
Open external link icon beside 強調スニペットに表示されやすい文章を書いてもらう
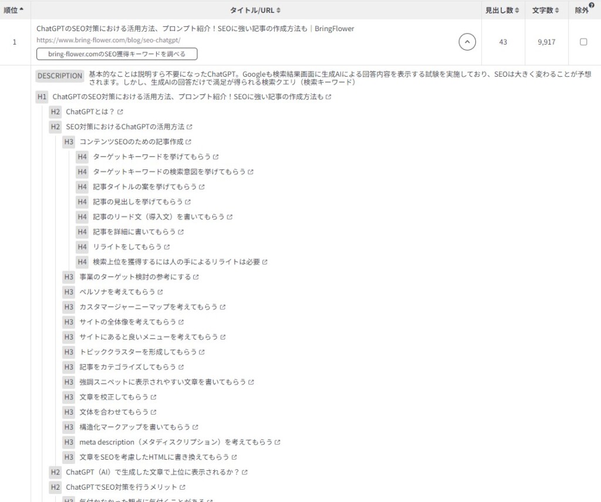[x=251, y=382]
